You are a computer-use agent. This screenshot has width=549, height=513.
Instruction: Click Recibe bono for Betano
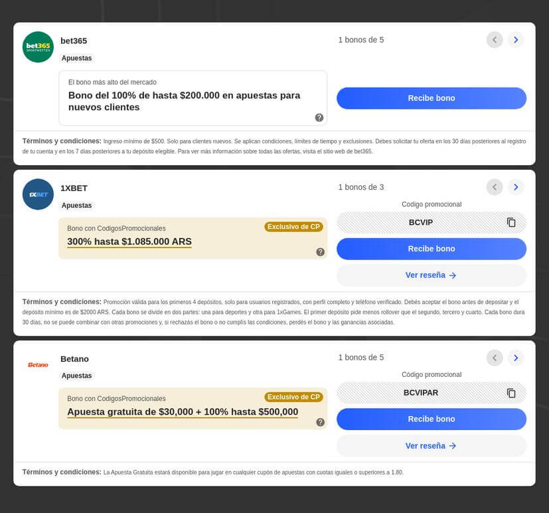point(431,419)
